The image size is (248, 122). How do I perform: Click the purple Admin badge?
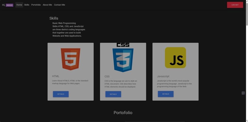pyautogui.click(x=10, y=5)
